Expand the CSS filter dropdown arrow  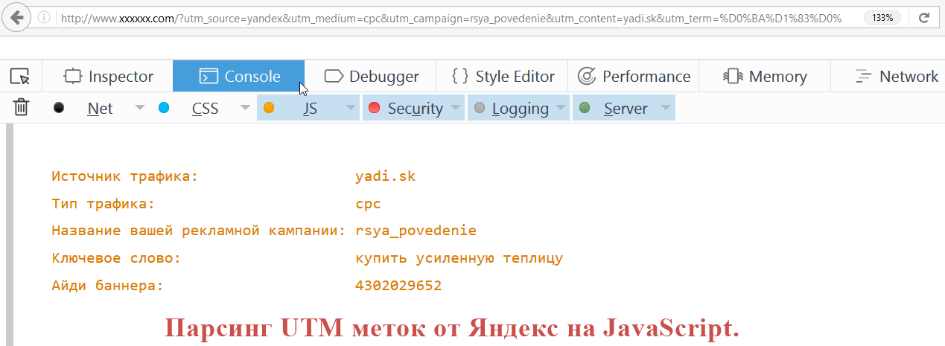pos(245,108)
